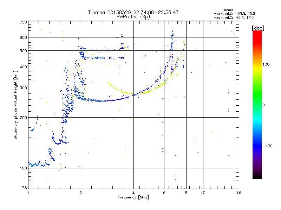This screenshot has width=281, height=210.
Task: Click the '[deg]' colorbar unit label
Action: pos(258,28)
